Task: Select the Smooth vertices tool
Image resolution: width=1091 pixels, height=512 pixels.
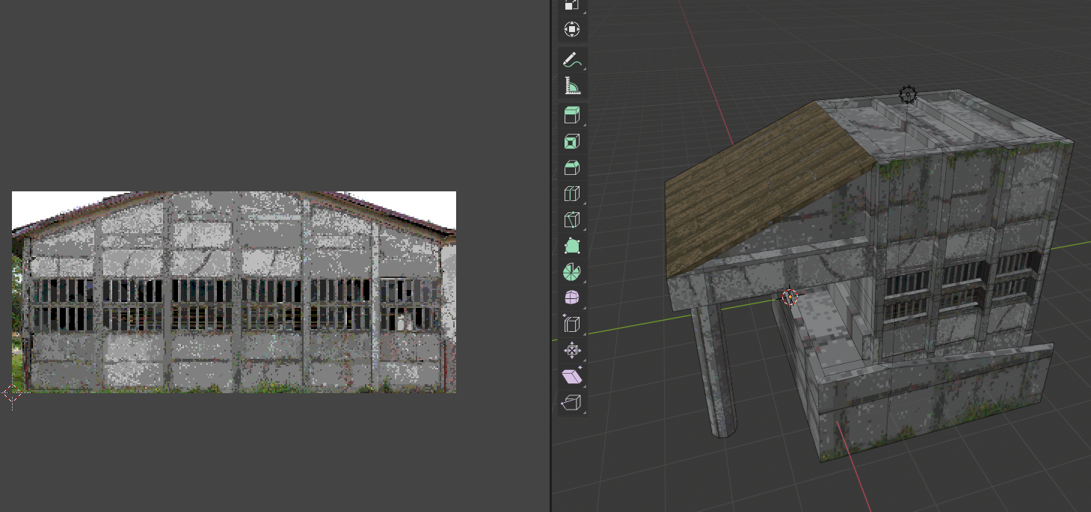Action: [x=572, y=298]
